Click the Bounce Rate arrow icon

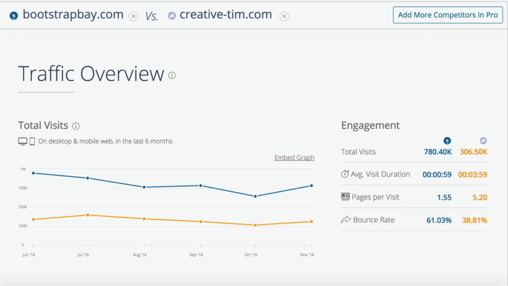[x=345, y=220]
